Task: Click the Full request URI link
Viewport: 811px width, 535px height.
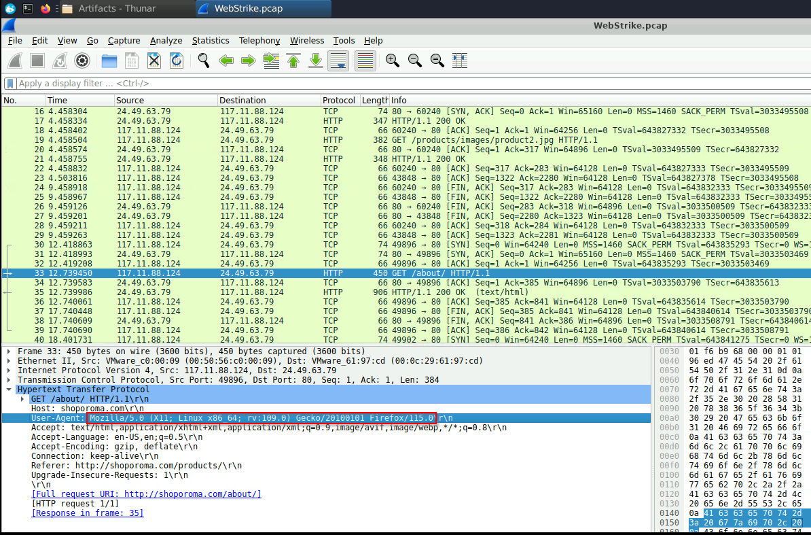Action: coord(146,494)
